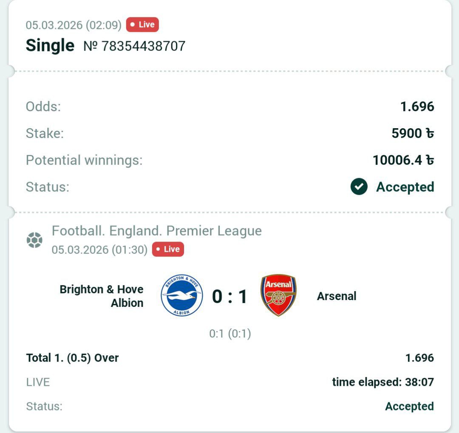
Task: Click the half-time score 0:1 (0:1)
Action: [230, 334]
